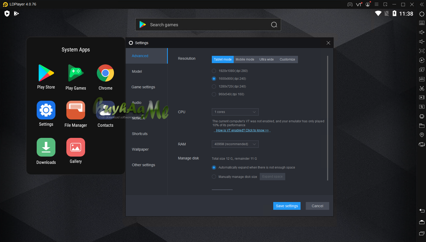Image resolution: width=426 pixels, height=242 pixels.
Task: Open emulator settings gear in sidebar
Action: point(422,14)
